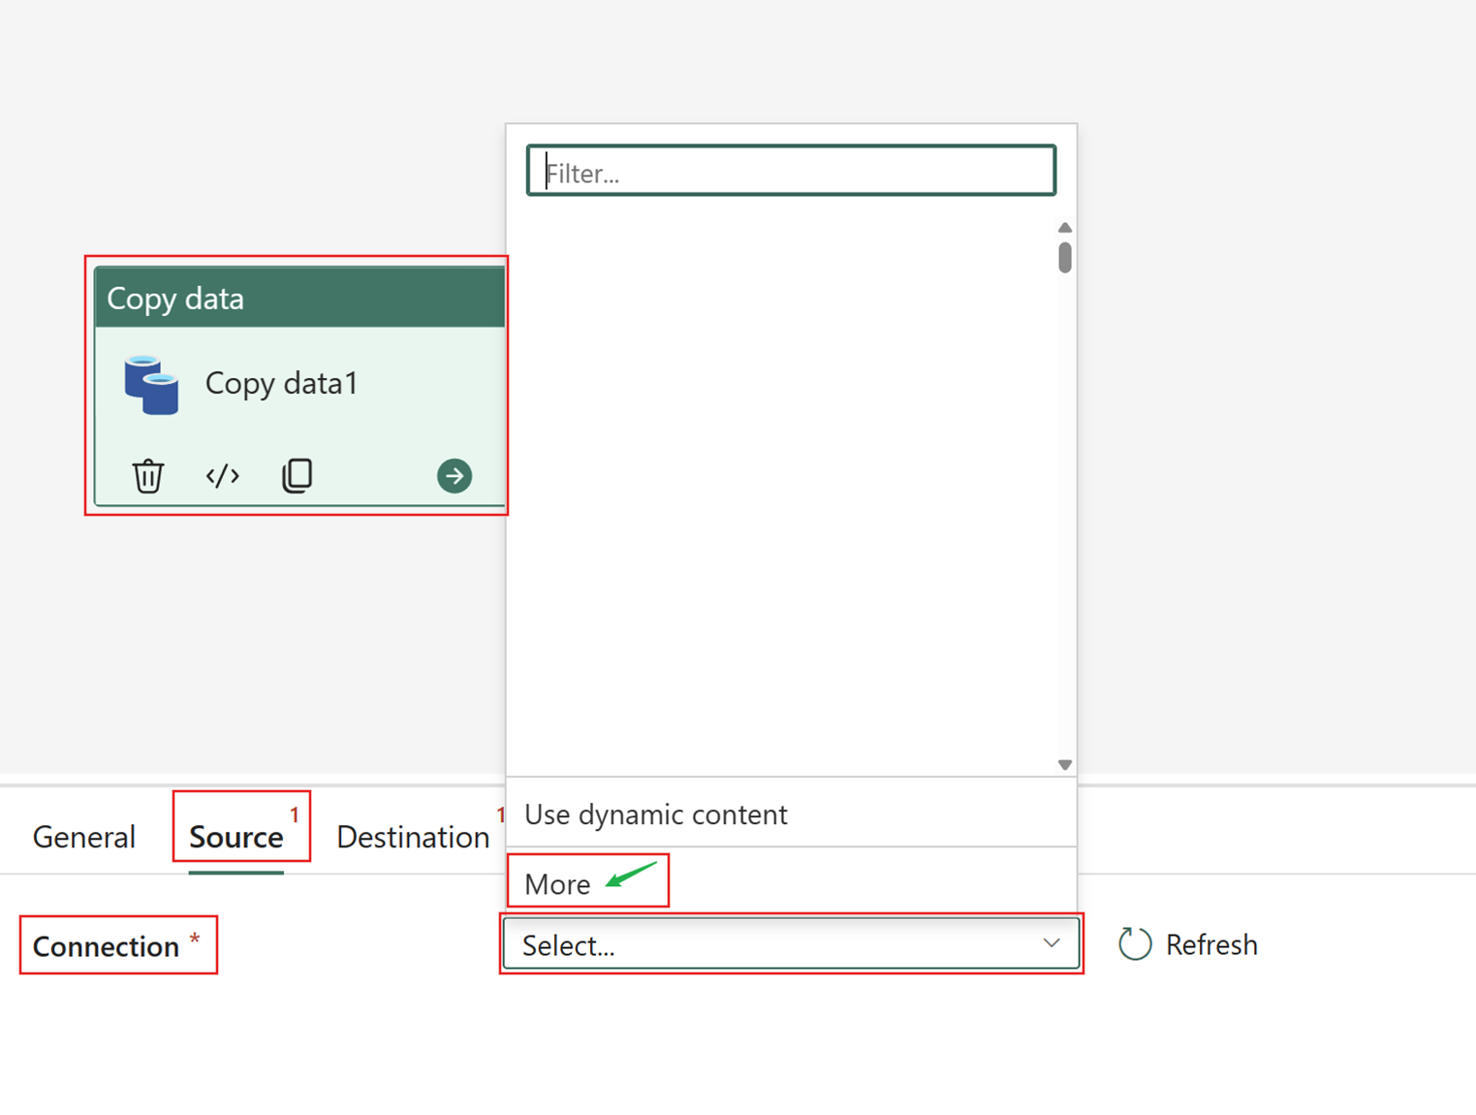The width and height of the screenshot is (1476, 1115).
Task: Click the Refresh circular arrow icon
Action: coord(1135,944)
